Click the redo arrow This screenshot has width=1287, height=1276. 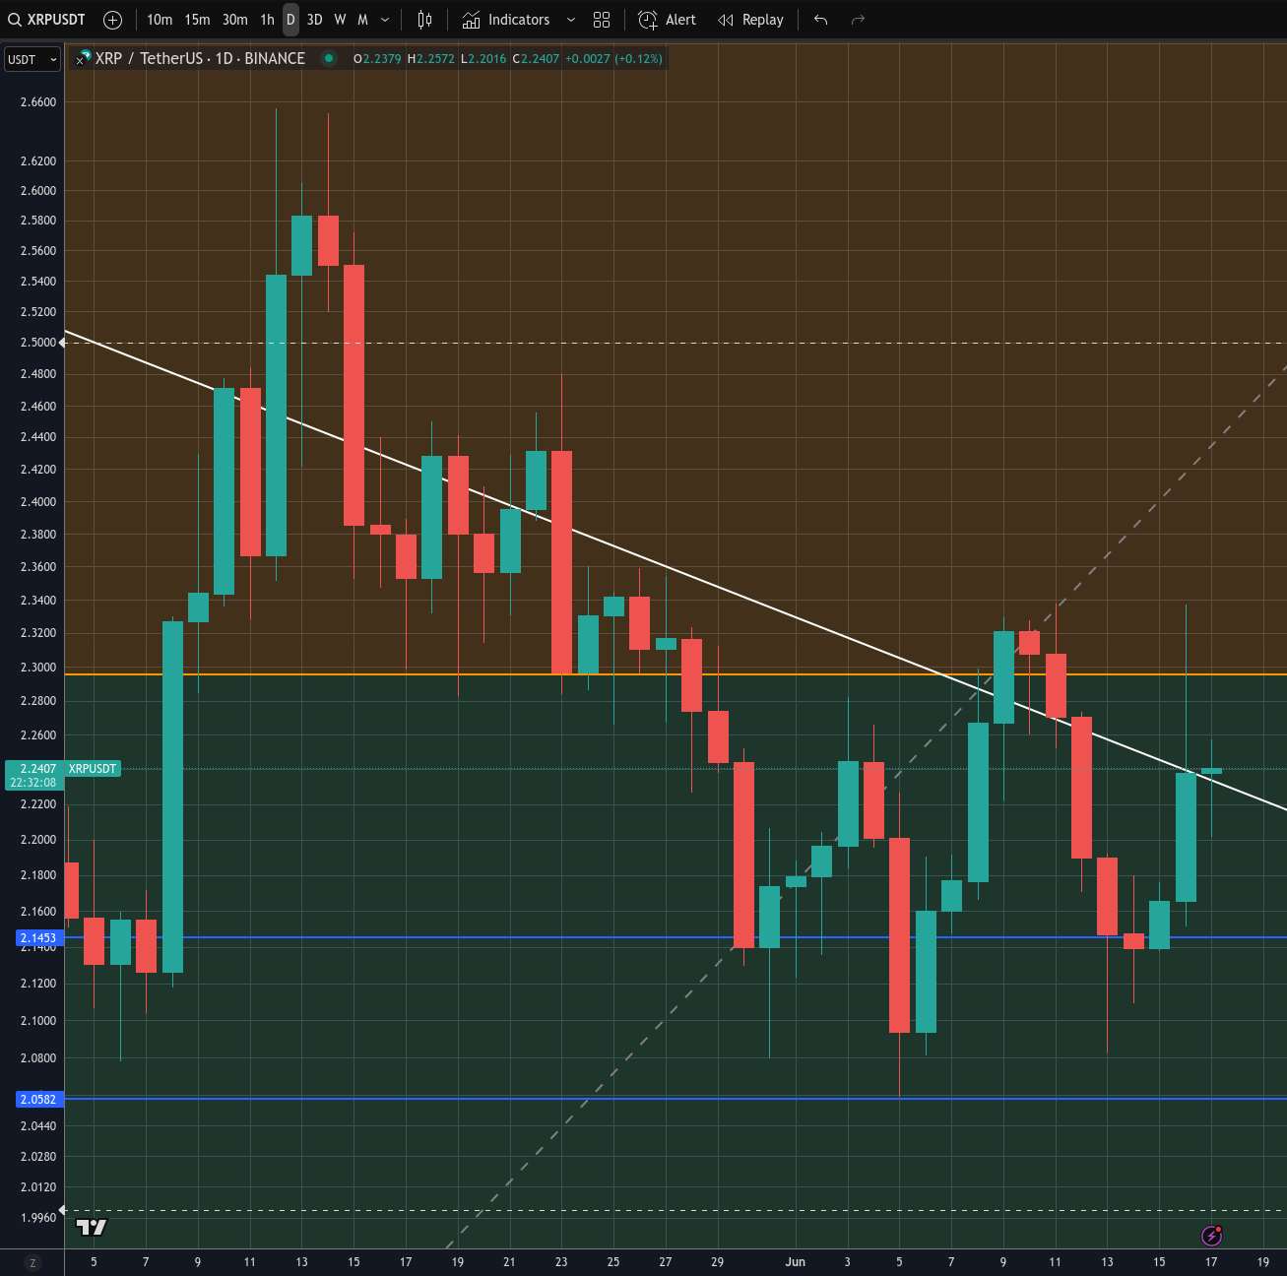point(858,20)
